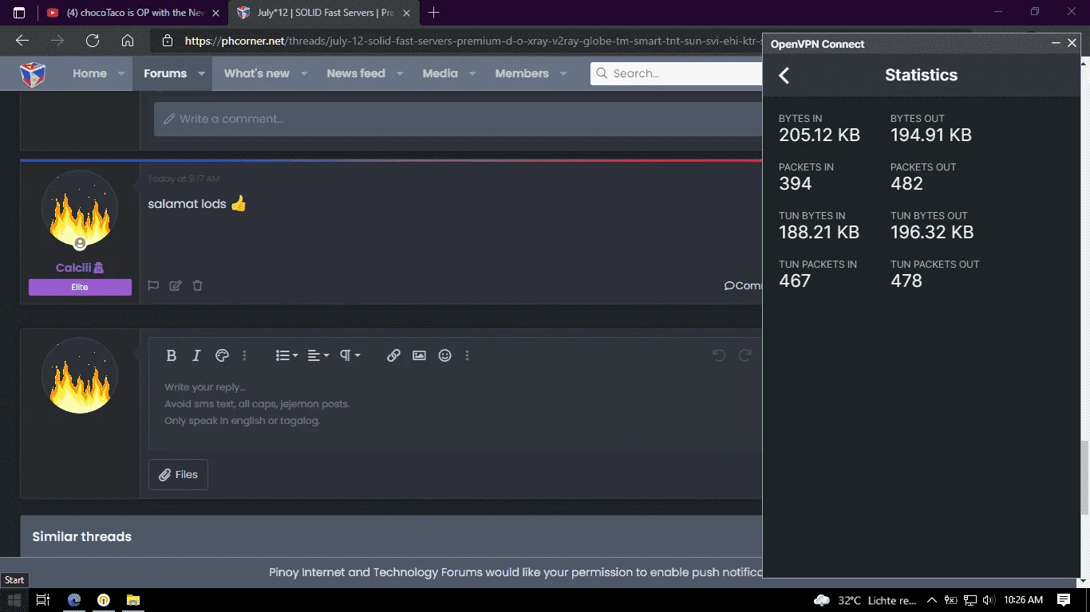The width and height of the screenshot is (1090, 612).
Task: Open the Forums nav tab
Action: (x=165, y=73)
